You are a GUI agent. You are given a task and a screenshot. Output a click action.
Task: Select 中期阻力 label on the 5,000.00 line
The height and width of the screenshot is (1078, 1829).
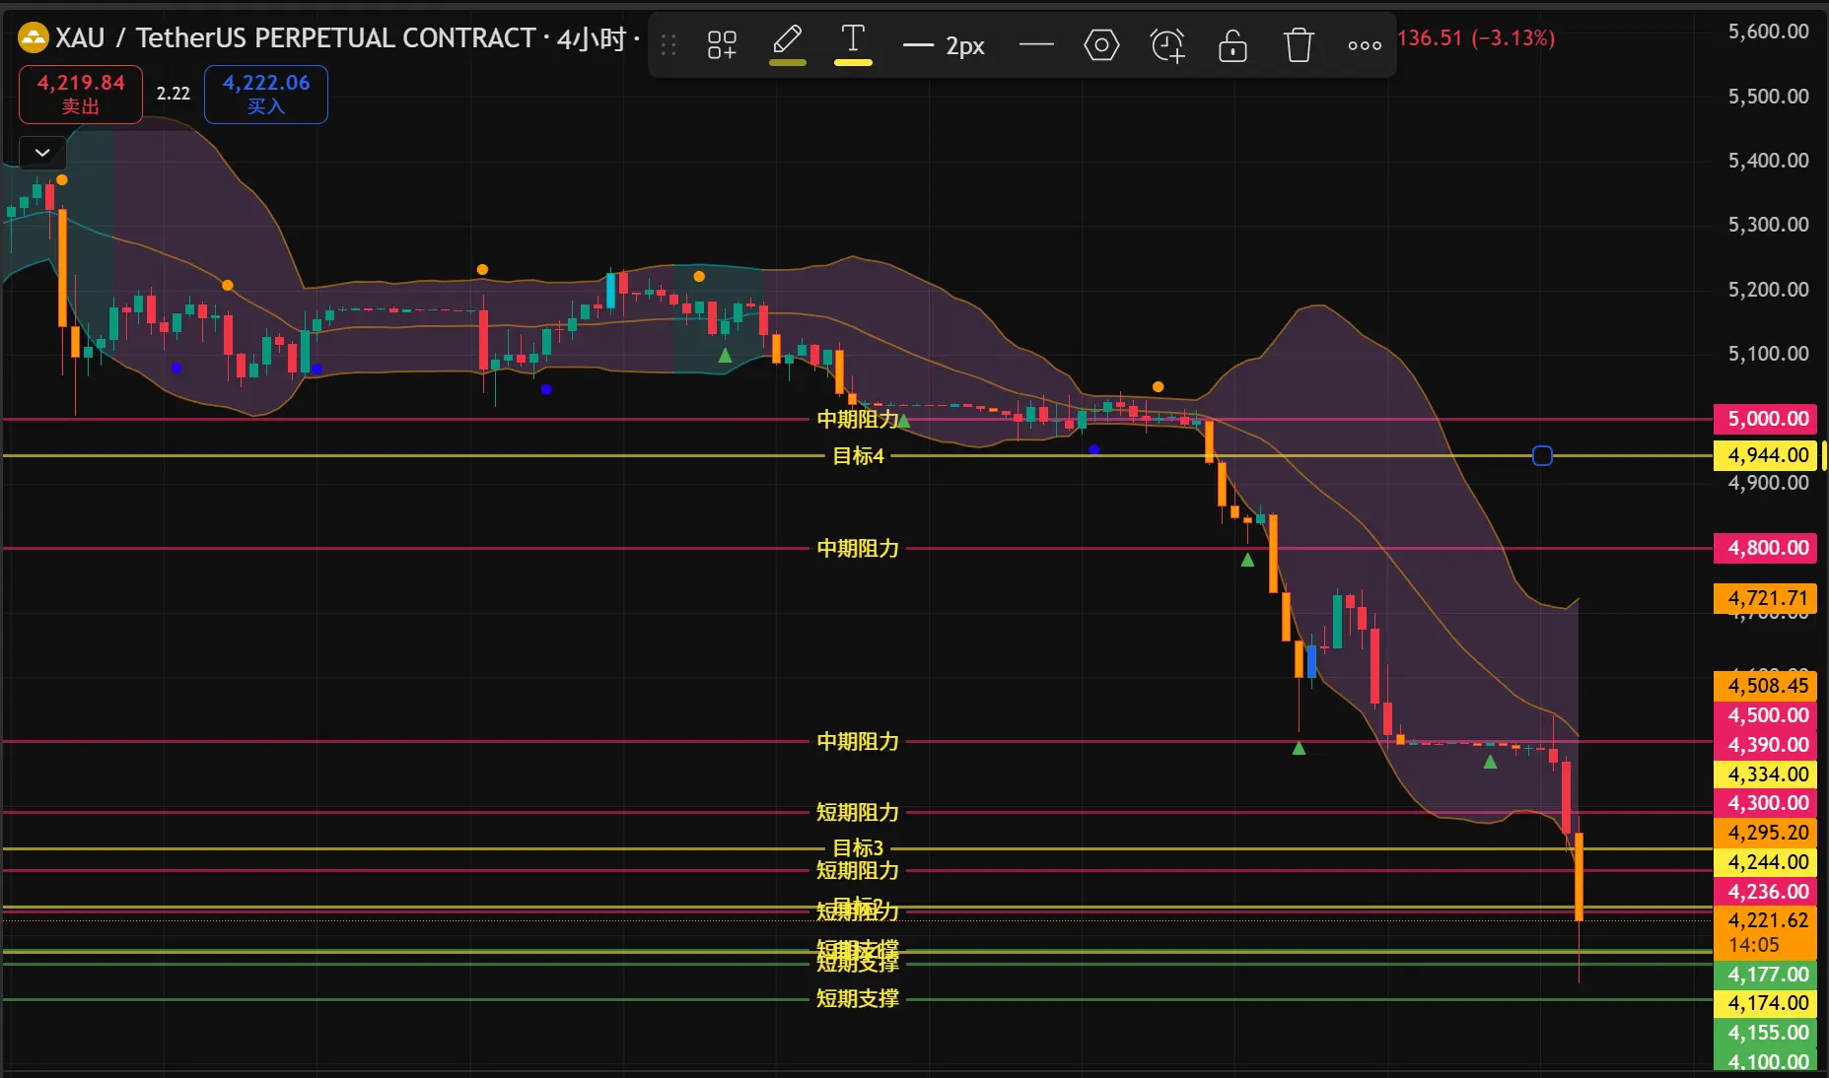coord(858,420)
